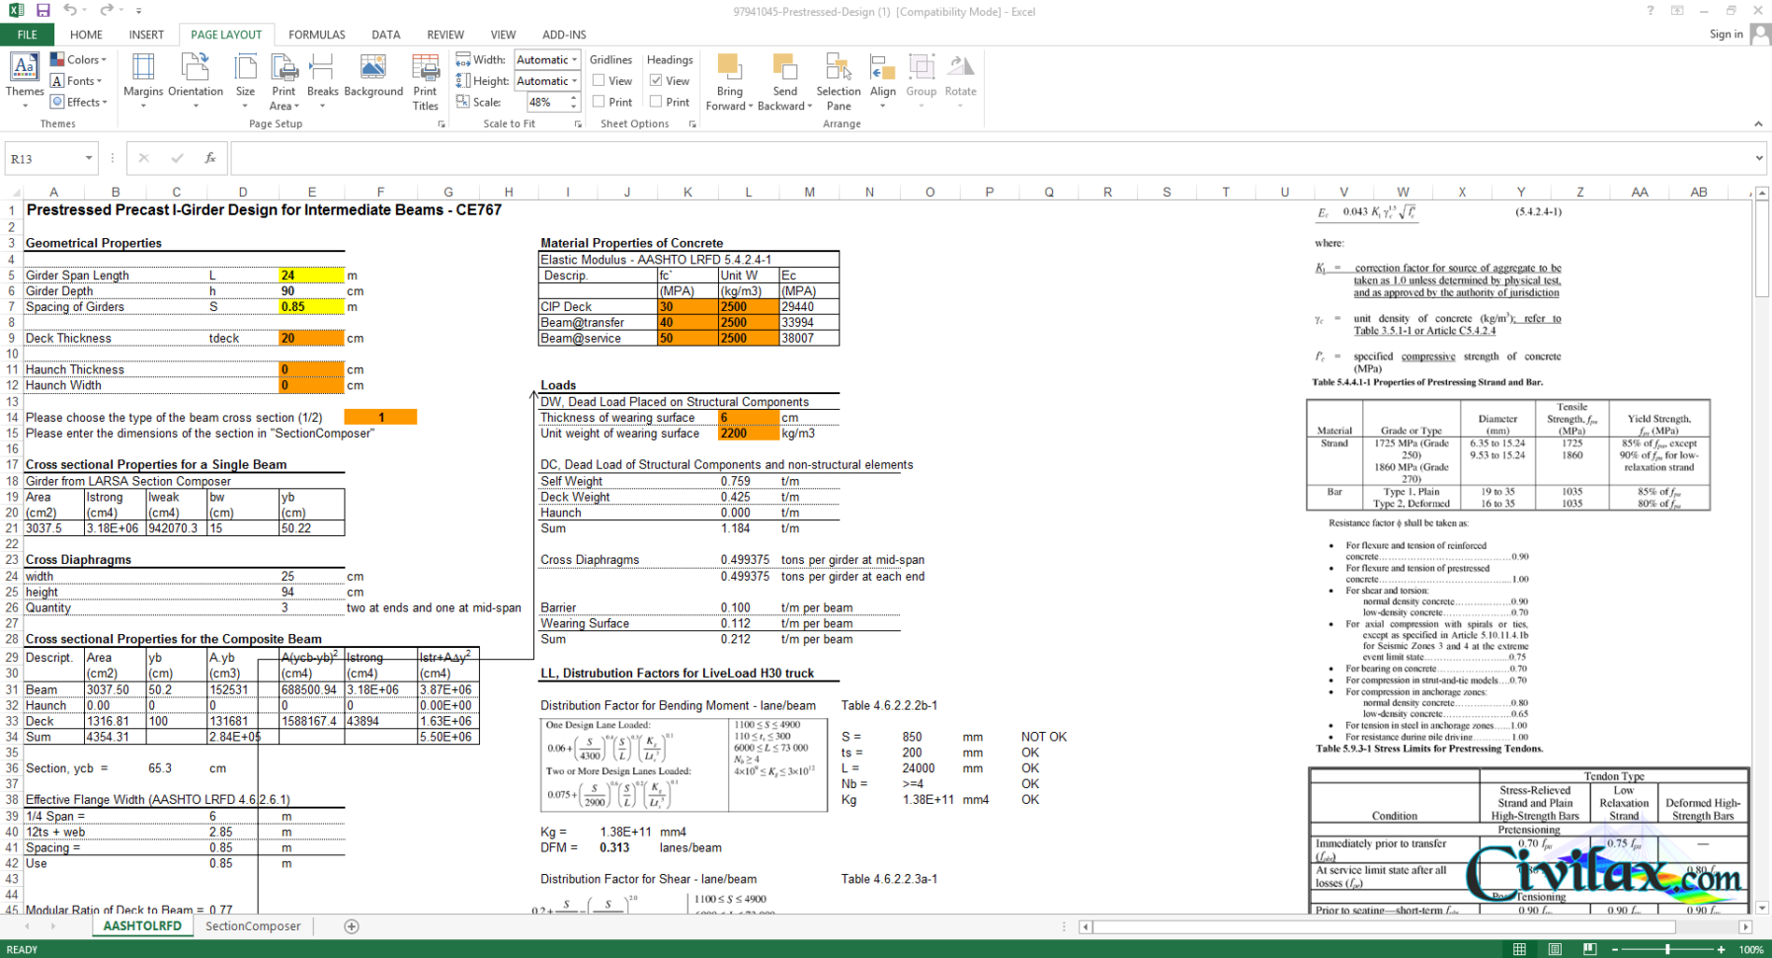The width and height of the screenshot is (1772, 958).
Task: Open Sheet Options dialog launcher
Action: 692,124
